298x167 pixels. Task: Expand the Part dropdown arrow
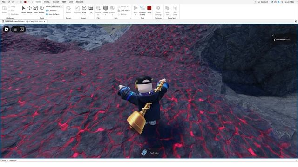[x=84, y=15]
